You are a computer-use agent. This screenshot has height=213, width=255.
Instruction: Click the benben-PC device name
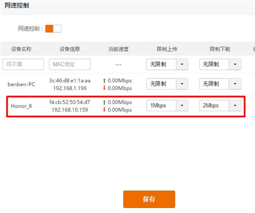[21, 84]
